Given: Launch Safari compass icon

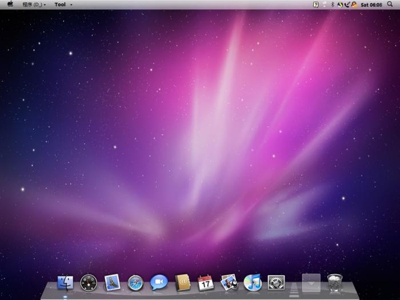Looking at the screenshot, I should (x=135, y=283).
